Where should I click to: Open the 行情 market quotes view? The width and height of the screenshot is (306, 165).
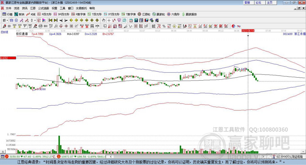pyautogui.click(x=7, y=14)
